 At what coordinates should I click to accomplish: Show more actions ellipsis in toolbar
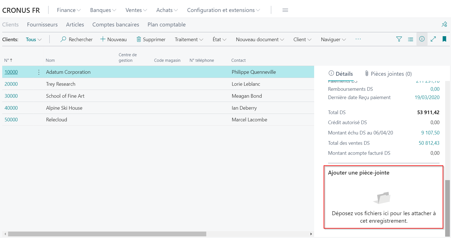pos(358,39)
